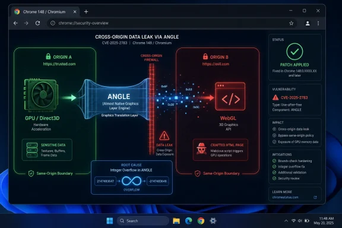The width and height of the screenshot is (342, 228).
Task: Click the Origin B red padlock icon
Action: (x=205, y=56)
